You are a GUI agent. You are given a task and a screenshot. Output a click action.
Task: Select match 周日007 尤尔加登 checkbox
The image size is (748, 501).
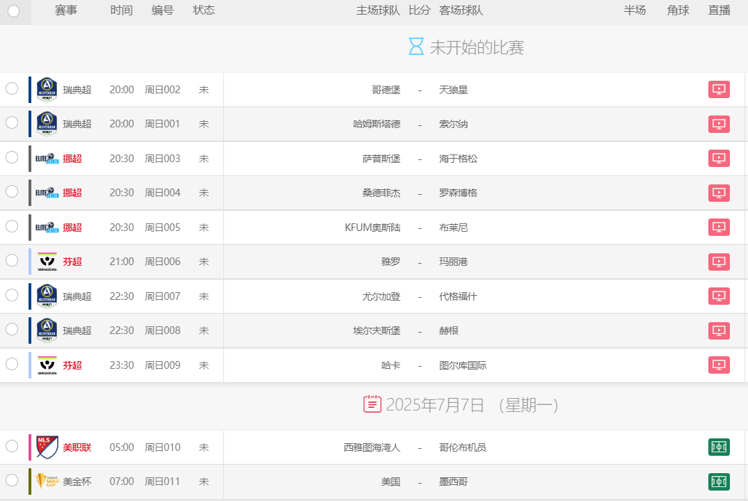(x=12, y=295)
